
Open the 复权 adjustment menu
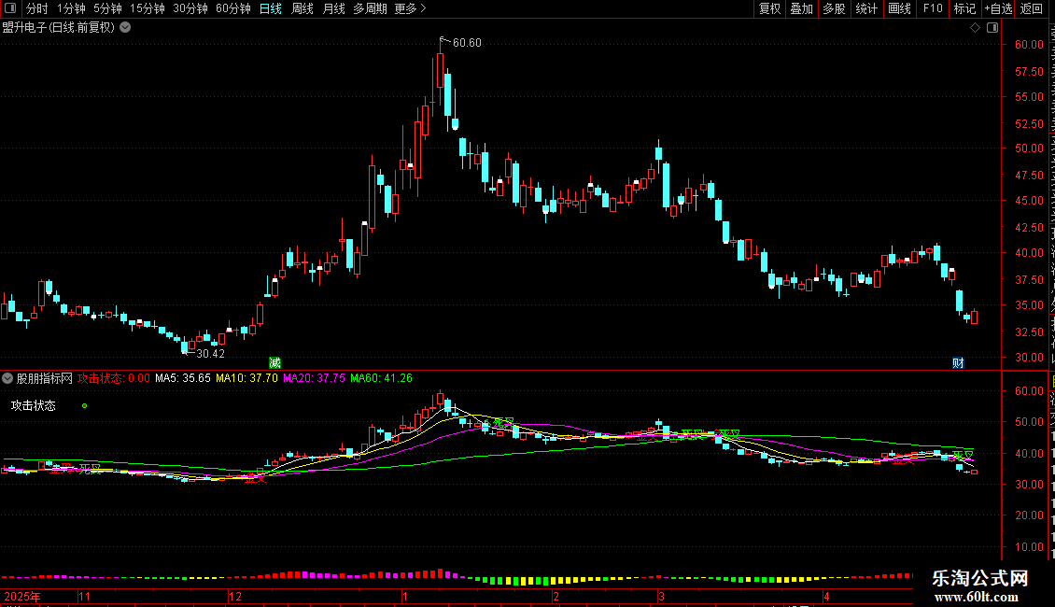[x=769, y=8]
